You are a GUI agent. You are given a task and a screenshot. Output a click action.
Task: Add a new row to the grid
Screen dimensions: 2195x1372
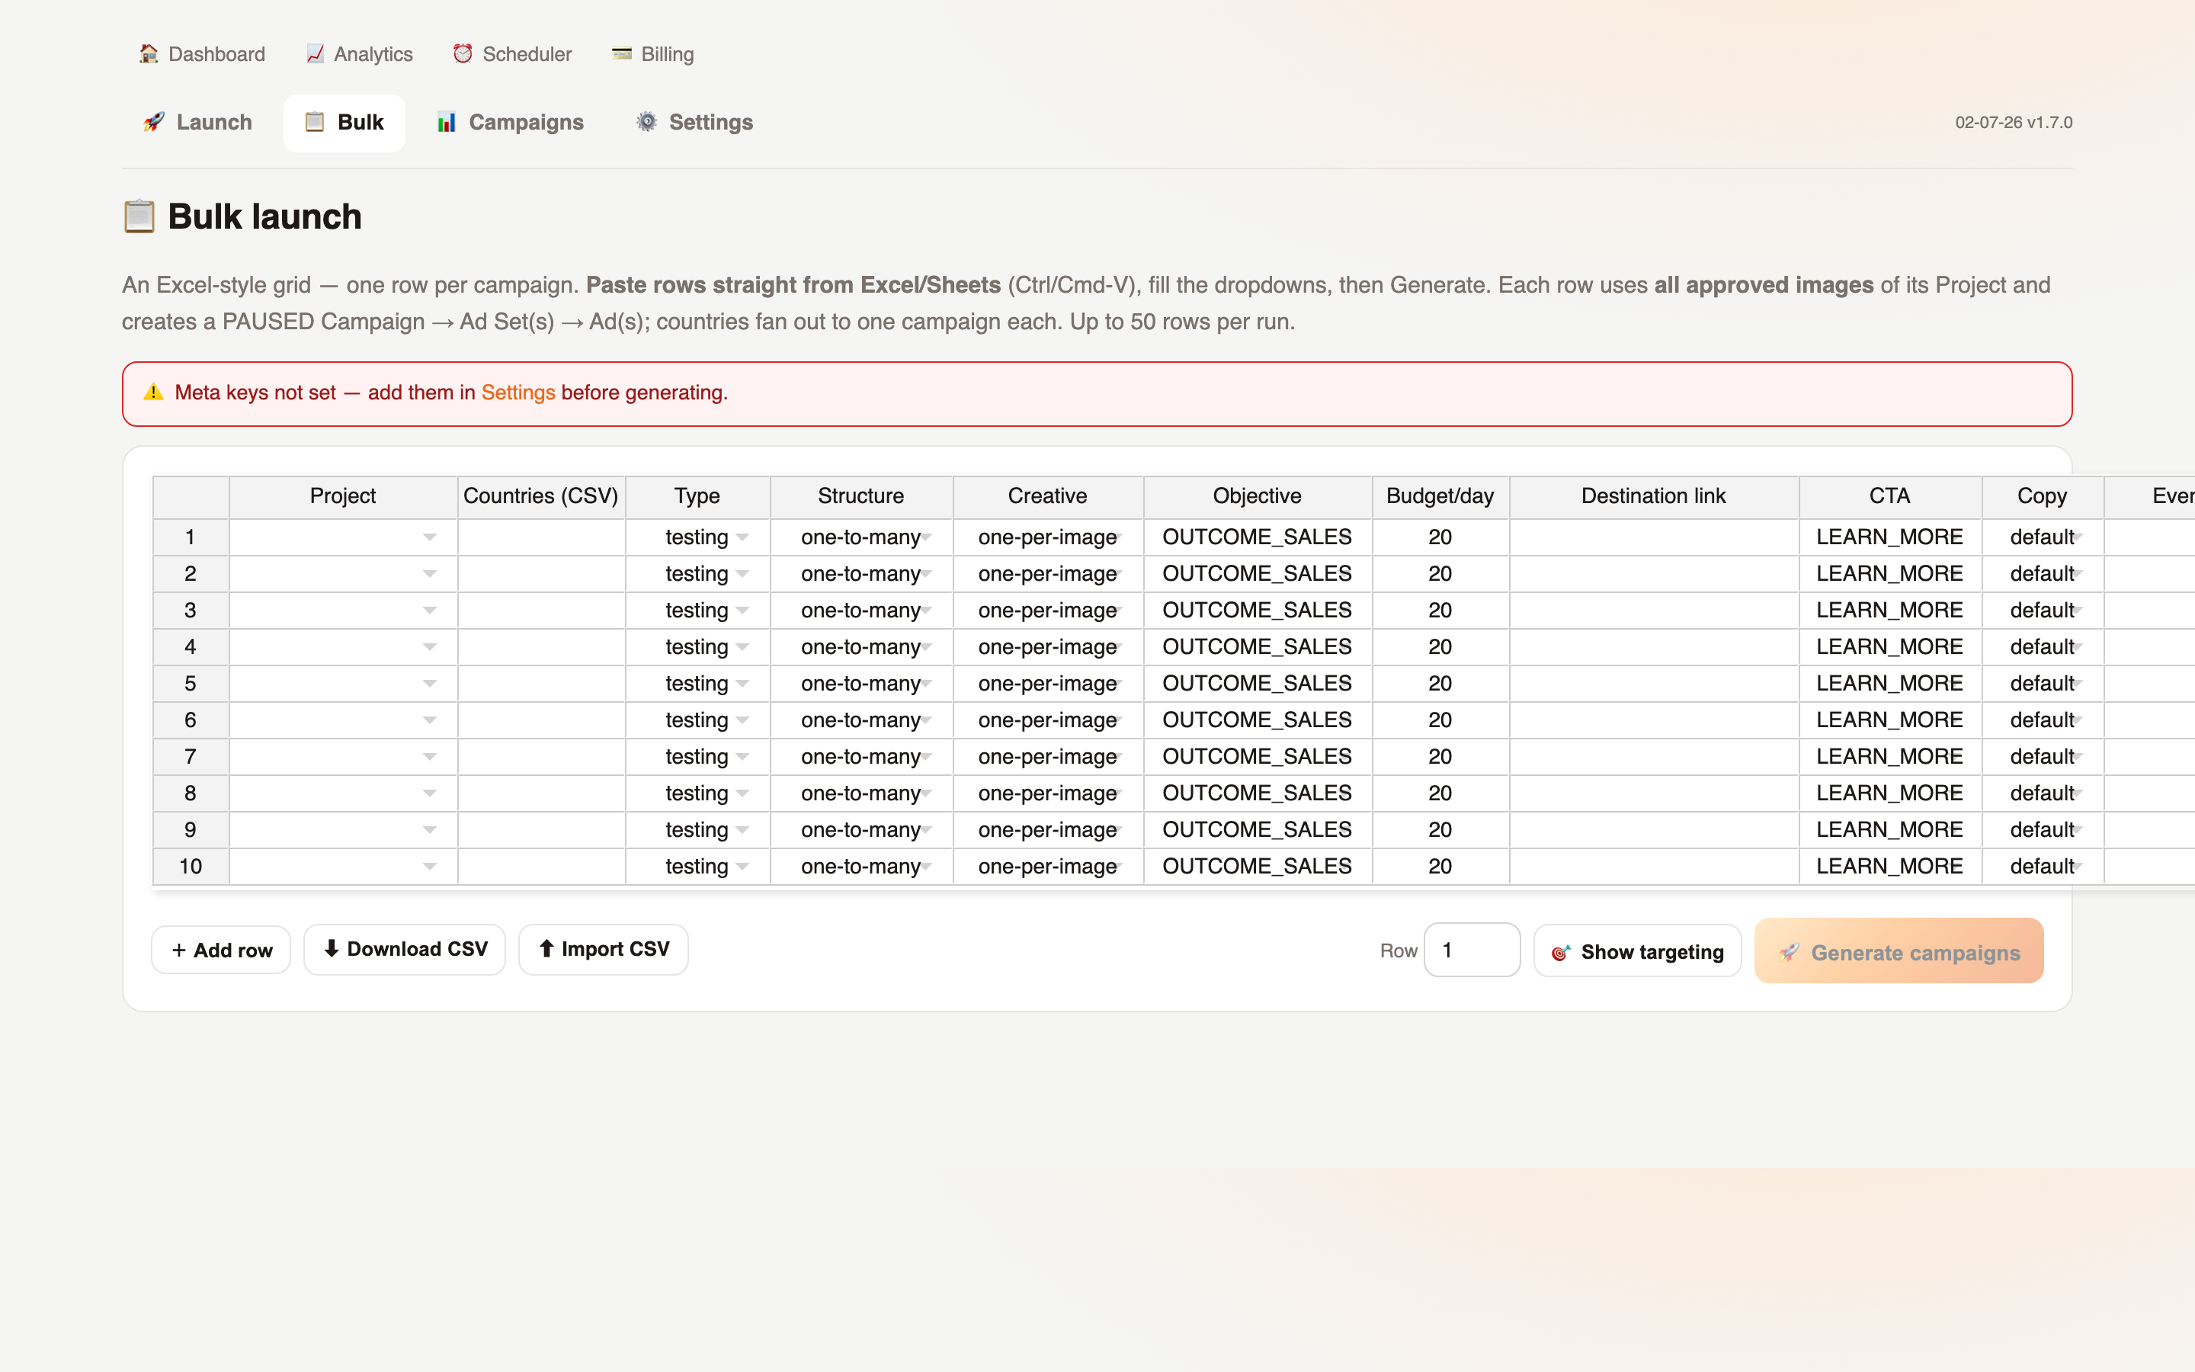pyautogui.click(x=221, y=950)
